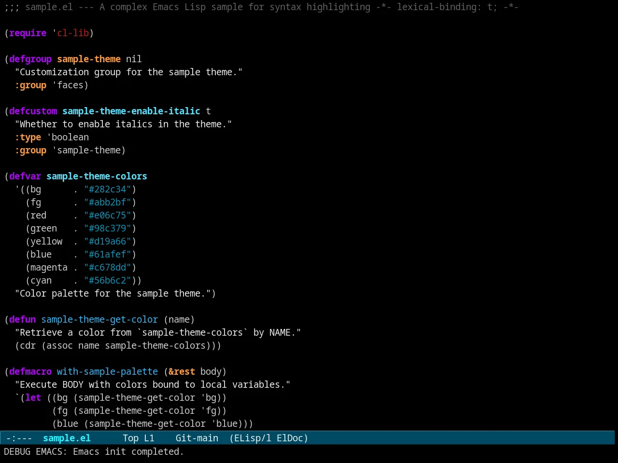Click the docstring 'Color palette for the sample theme.'

113,293
